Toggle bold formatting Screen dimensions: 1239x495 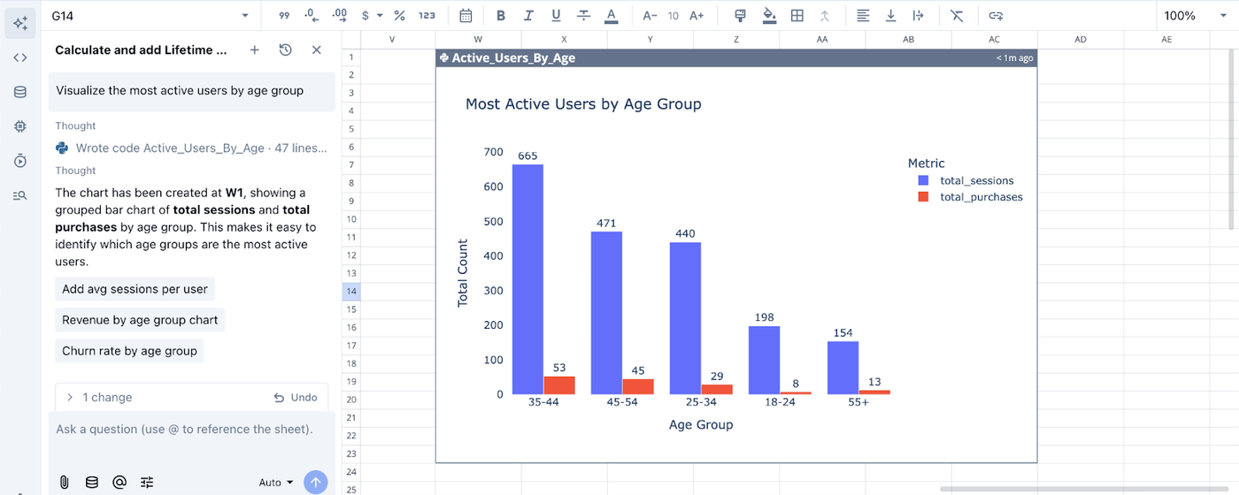(501, 16)
